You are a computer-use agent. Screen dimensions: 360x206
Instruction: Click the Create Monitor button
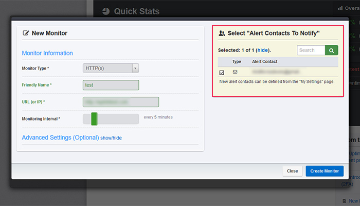coord(325,171)
